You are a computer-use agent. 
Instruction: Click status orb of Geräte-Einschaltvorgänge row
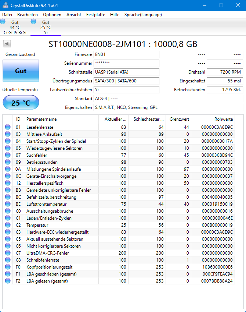[8, 176]
